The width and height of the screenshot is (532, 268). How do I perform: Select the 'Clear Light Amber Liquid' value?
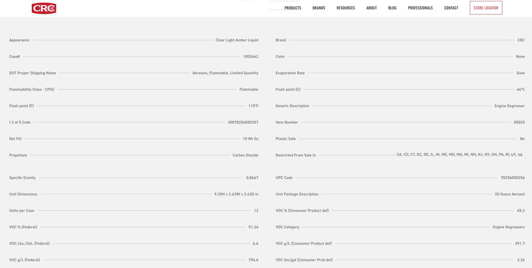point(237,40)
